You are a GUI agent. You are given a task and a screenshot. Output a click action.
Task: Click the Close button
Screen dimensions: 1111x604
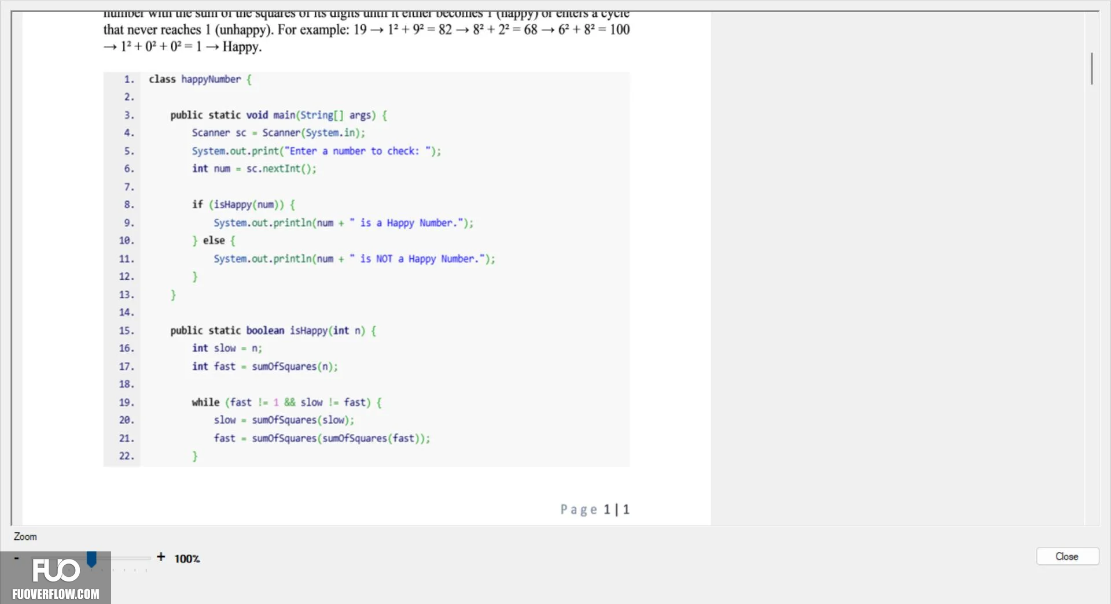1067,556
